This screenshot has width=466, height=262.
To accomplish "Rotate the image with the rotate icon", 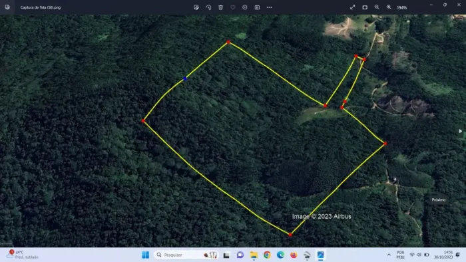I will pos(208,7).
